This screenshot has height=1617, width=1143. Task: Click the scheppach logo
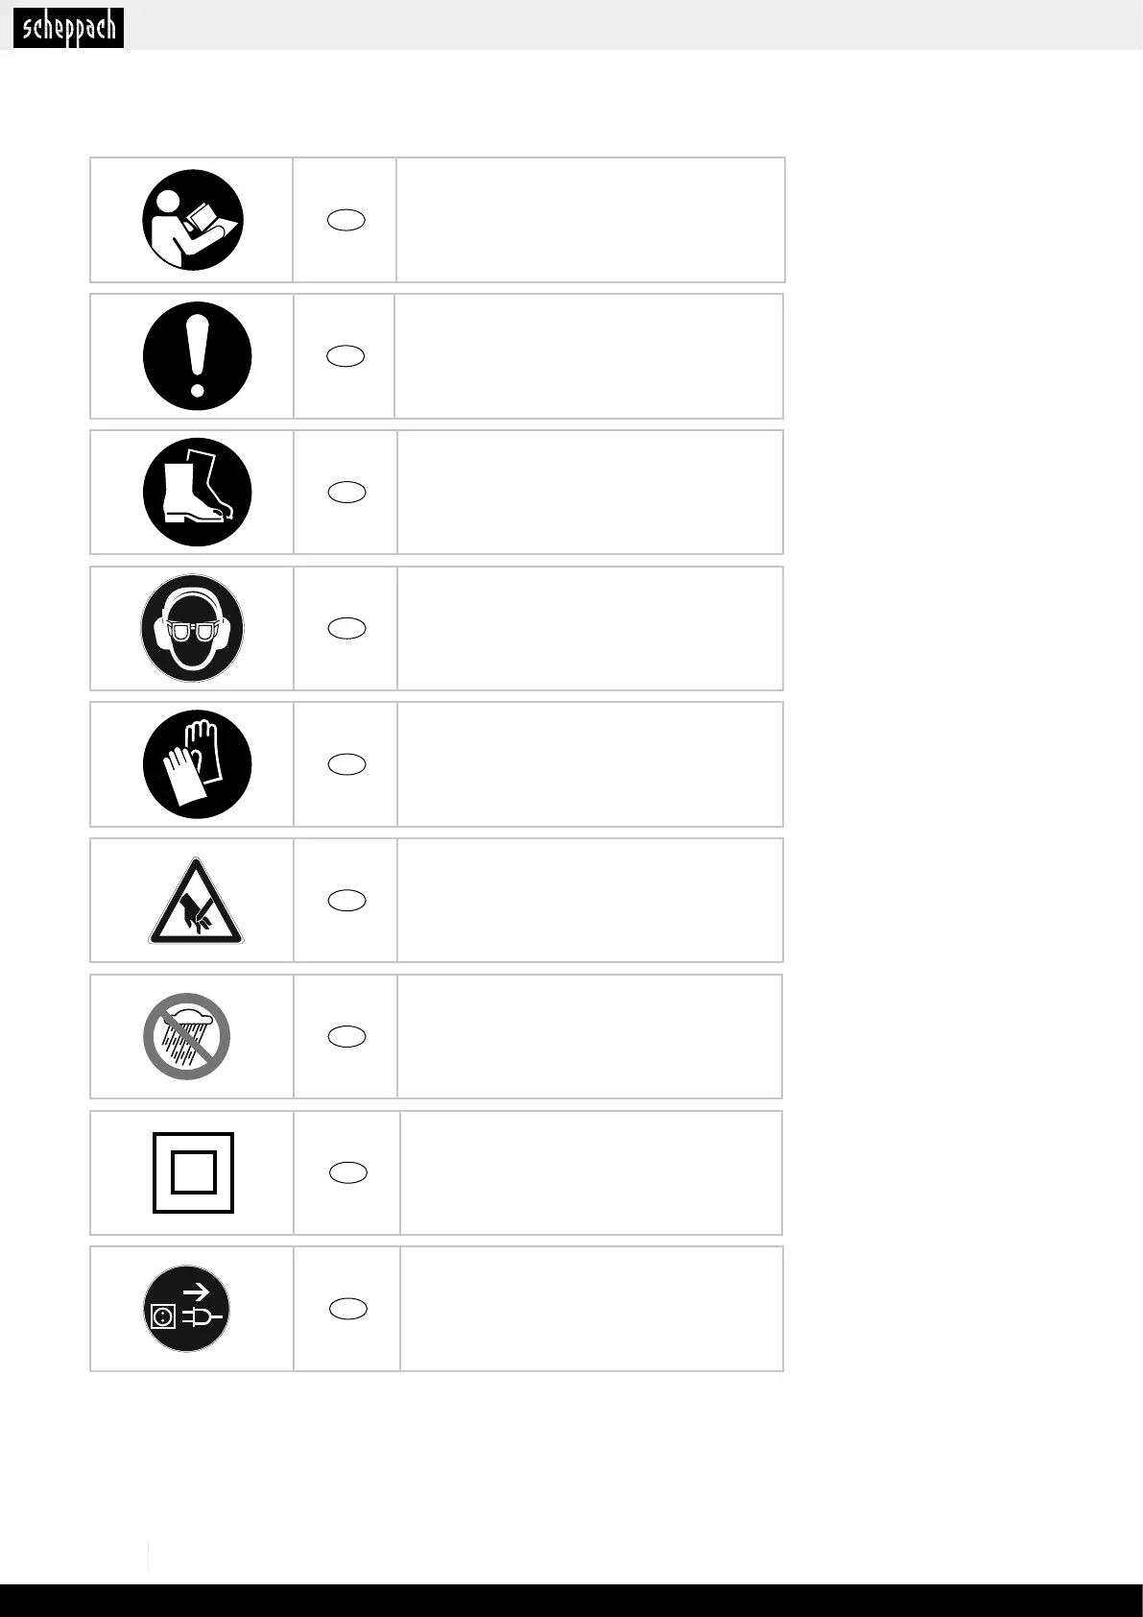pos(68,27)
